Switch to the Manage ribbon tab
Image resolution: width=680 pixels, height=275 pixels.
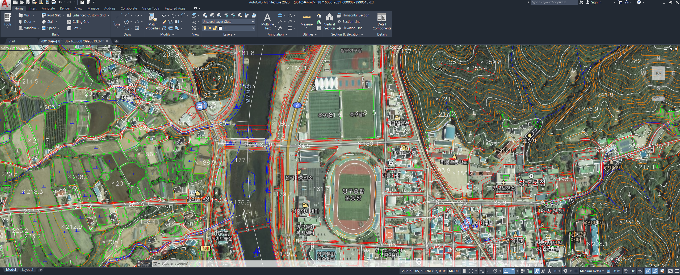click(x=93, y=8)
